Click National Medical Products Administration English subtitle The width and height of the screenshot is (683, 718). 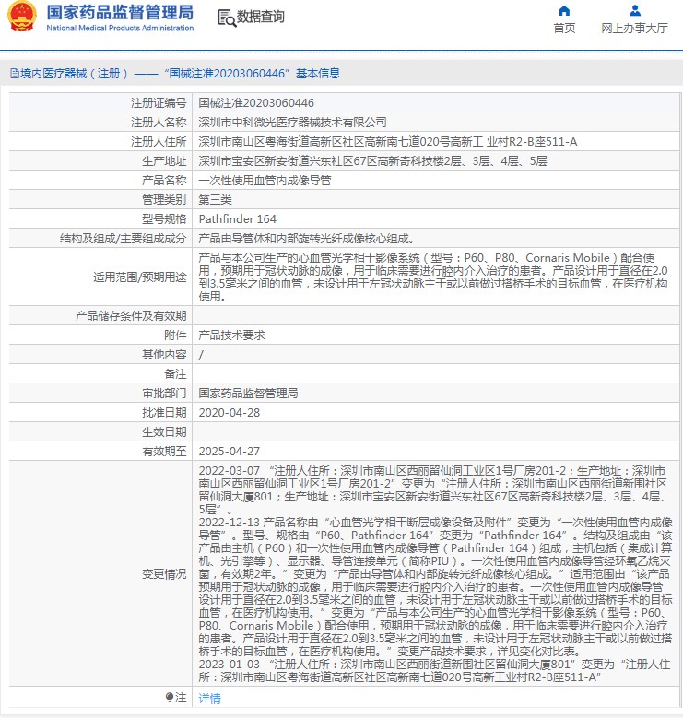120,28
